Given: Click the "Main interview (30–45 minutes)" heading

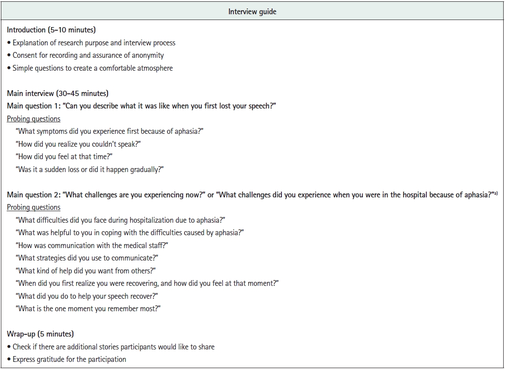Looking at the screenshot, I should (57, 93).
